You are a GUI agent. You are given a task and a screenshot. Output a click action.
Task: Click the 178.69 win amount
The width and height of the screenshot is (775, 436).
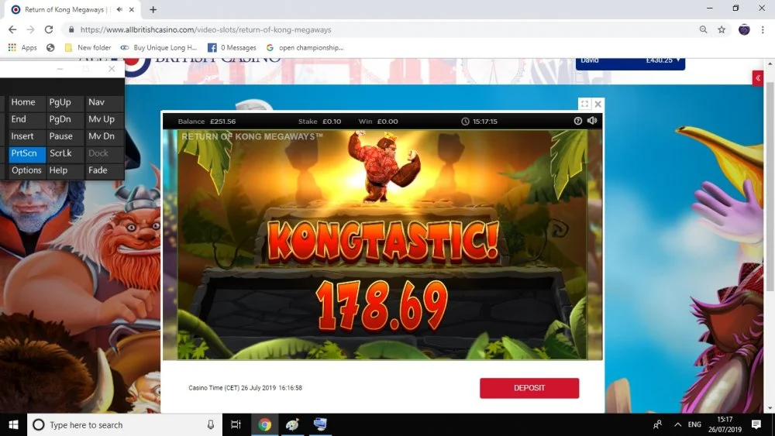[381, 306]
